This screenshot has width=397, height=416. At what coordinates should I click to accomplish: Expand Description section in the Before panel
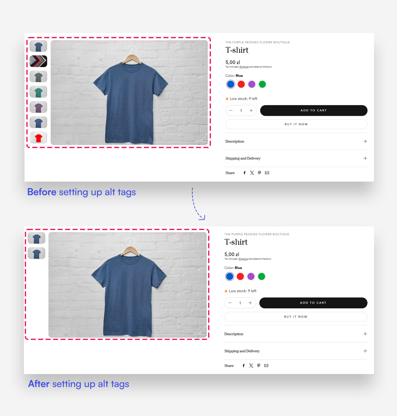365,141
